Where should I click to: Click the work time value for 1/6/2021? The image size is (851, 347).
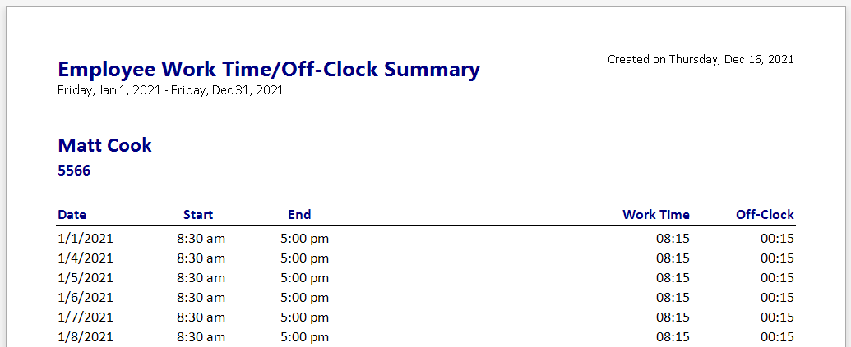point(673,298)
